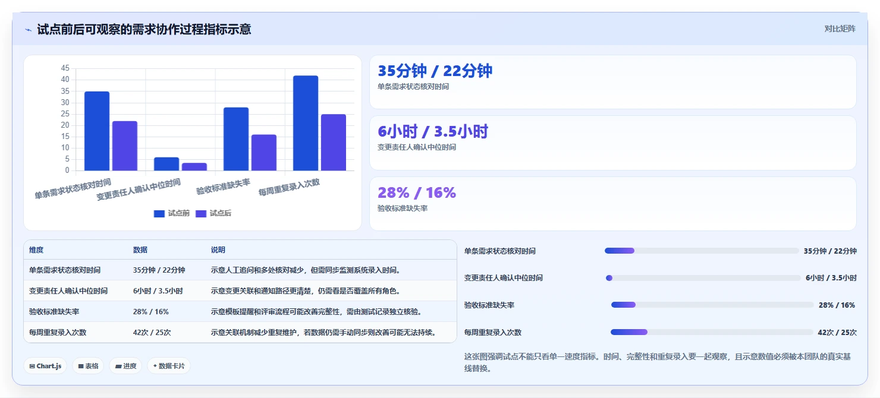Click the 试点前 bar for 验收标准缺失率
The image size is (880, 398).
(x=236, y=139)
